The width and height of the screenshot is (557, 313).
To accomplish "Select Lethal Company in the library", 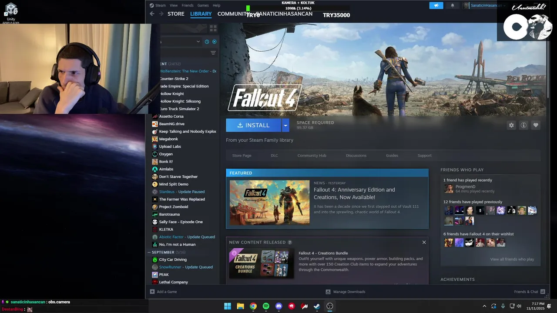I will 173,282.
